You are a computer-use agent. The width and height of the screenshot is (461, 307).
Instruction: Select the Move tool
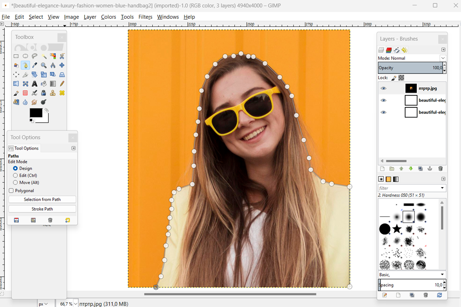62,65
